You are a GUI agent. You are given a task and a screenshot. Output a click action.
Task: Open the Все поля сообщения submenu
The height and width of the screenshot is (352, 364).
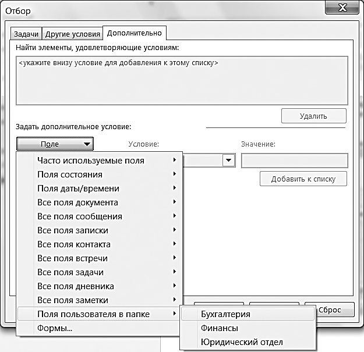tap(99, 216)
